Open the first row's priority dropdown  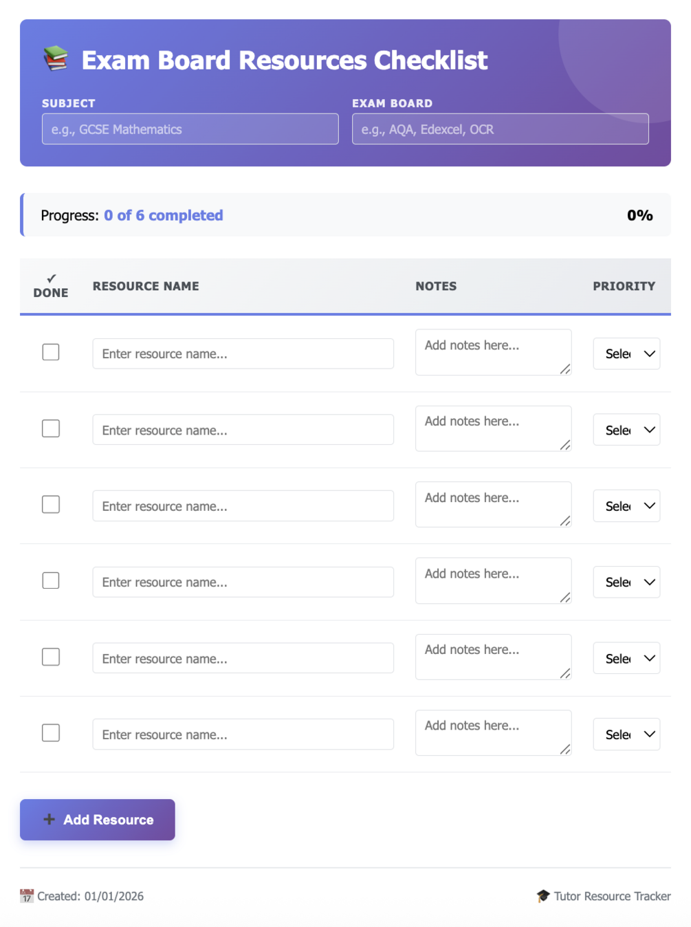(x=626, y=353)
